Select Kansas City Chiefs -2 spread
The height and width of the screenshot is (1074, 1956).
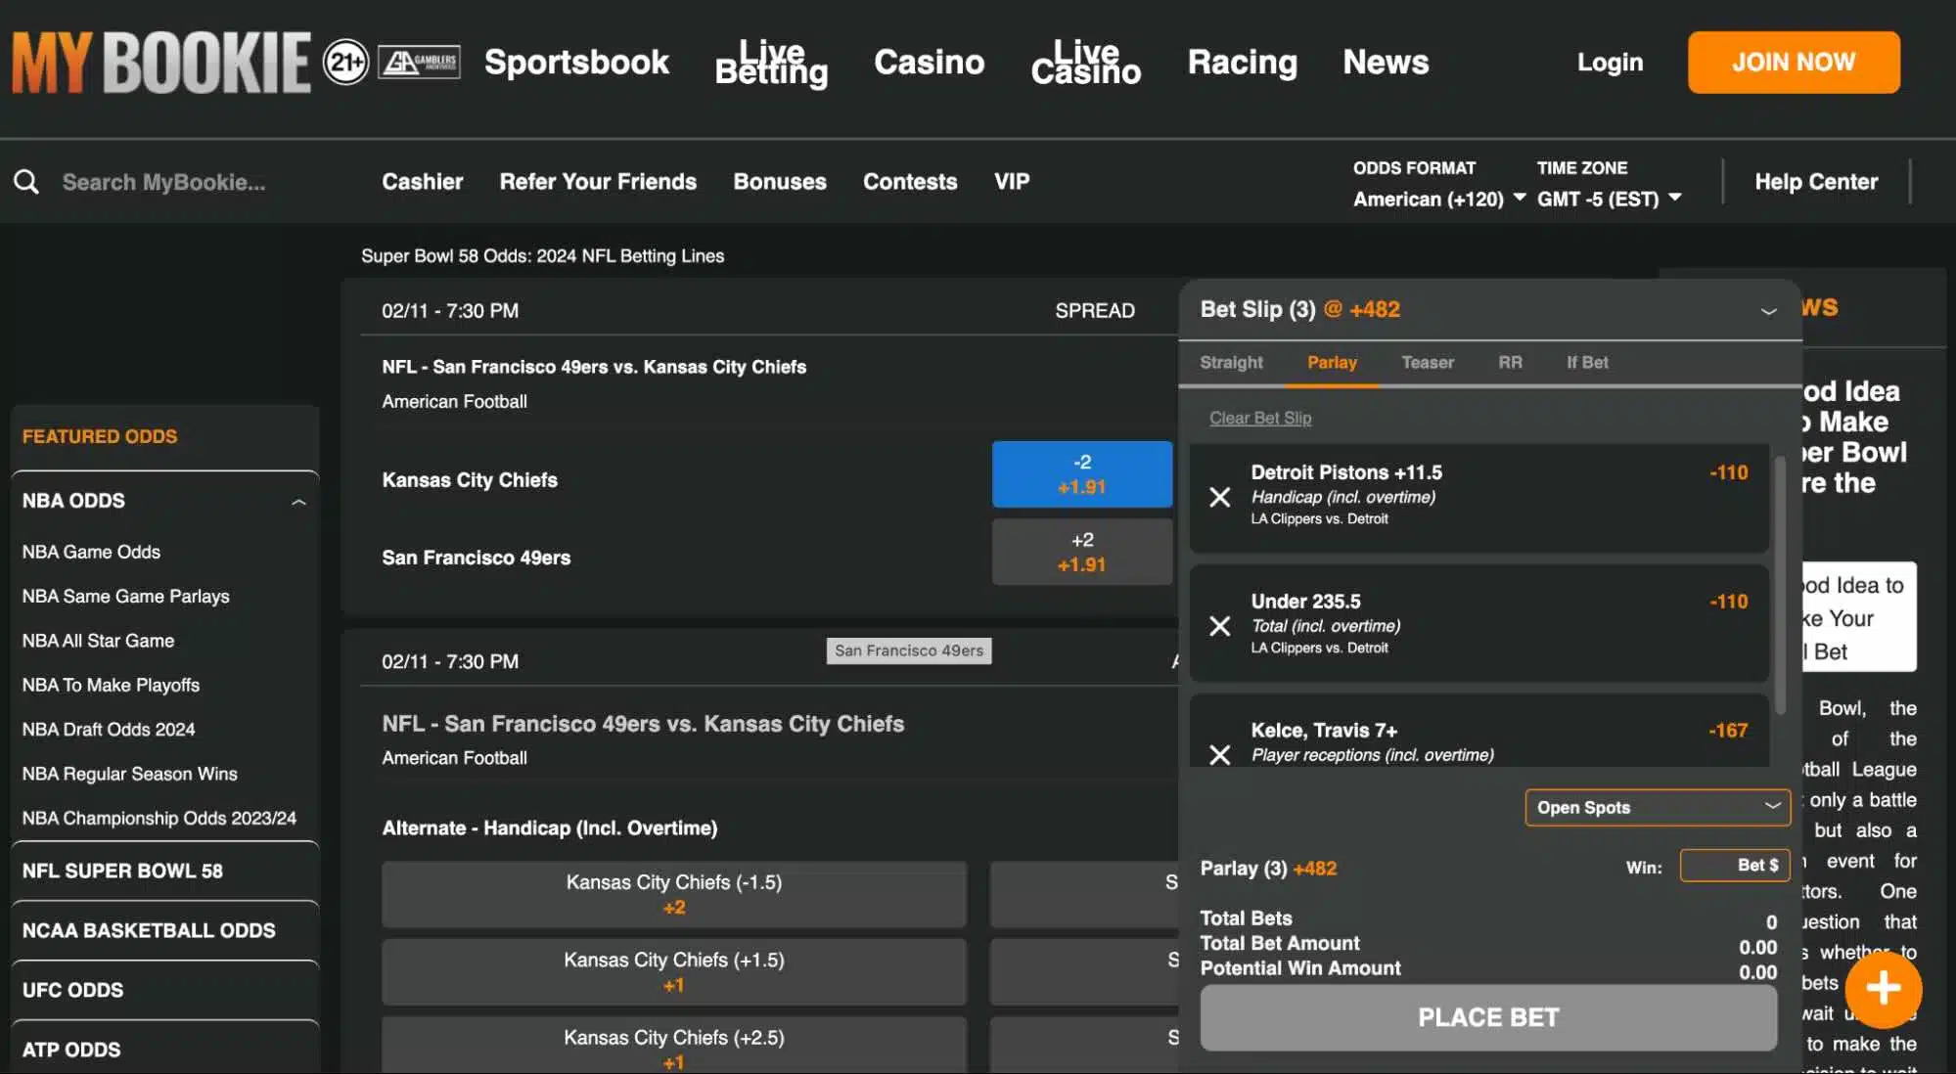click(x=1081, y=474)
